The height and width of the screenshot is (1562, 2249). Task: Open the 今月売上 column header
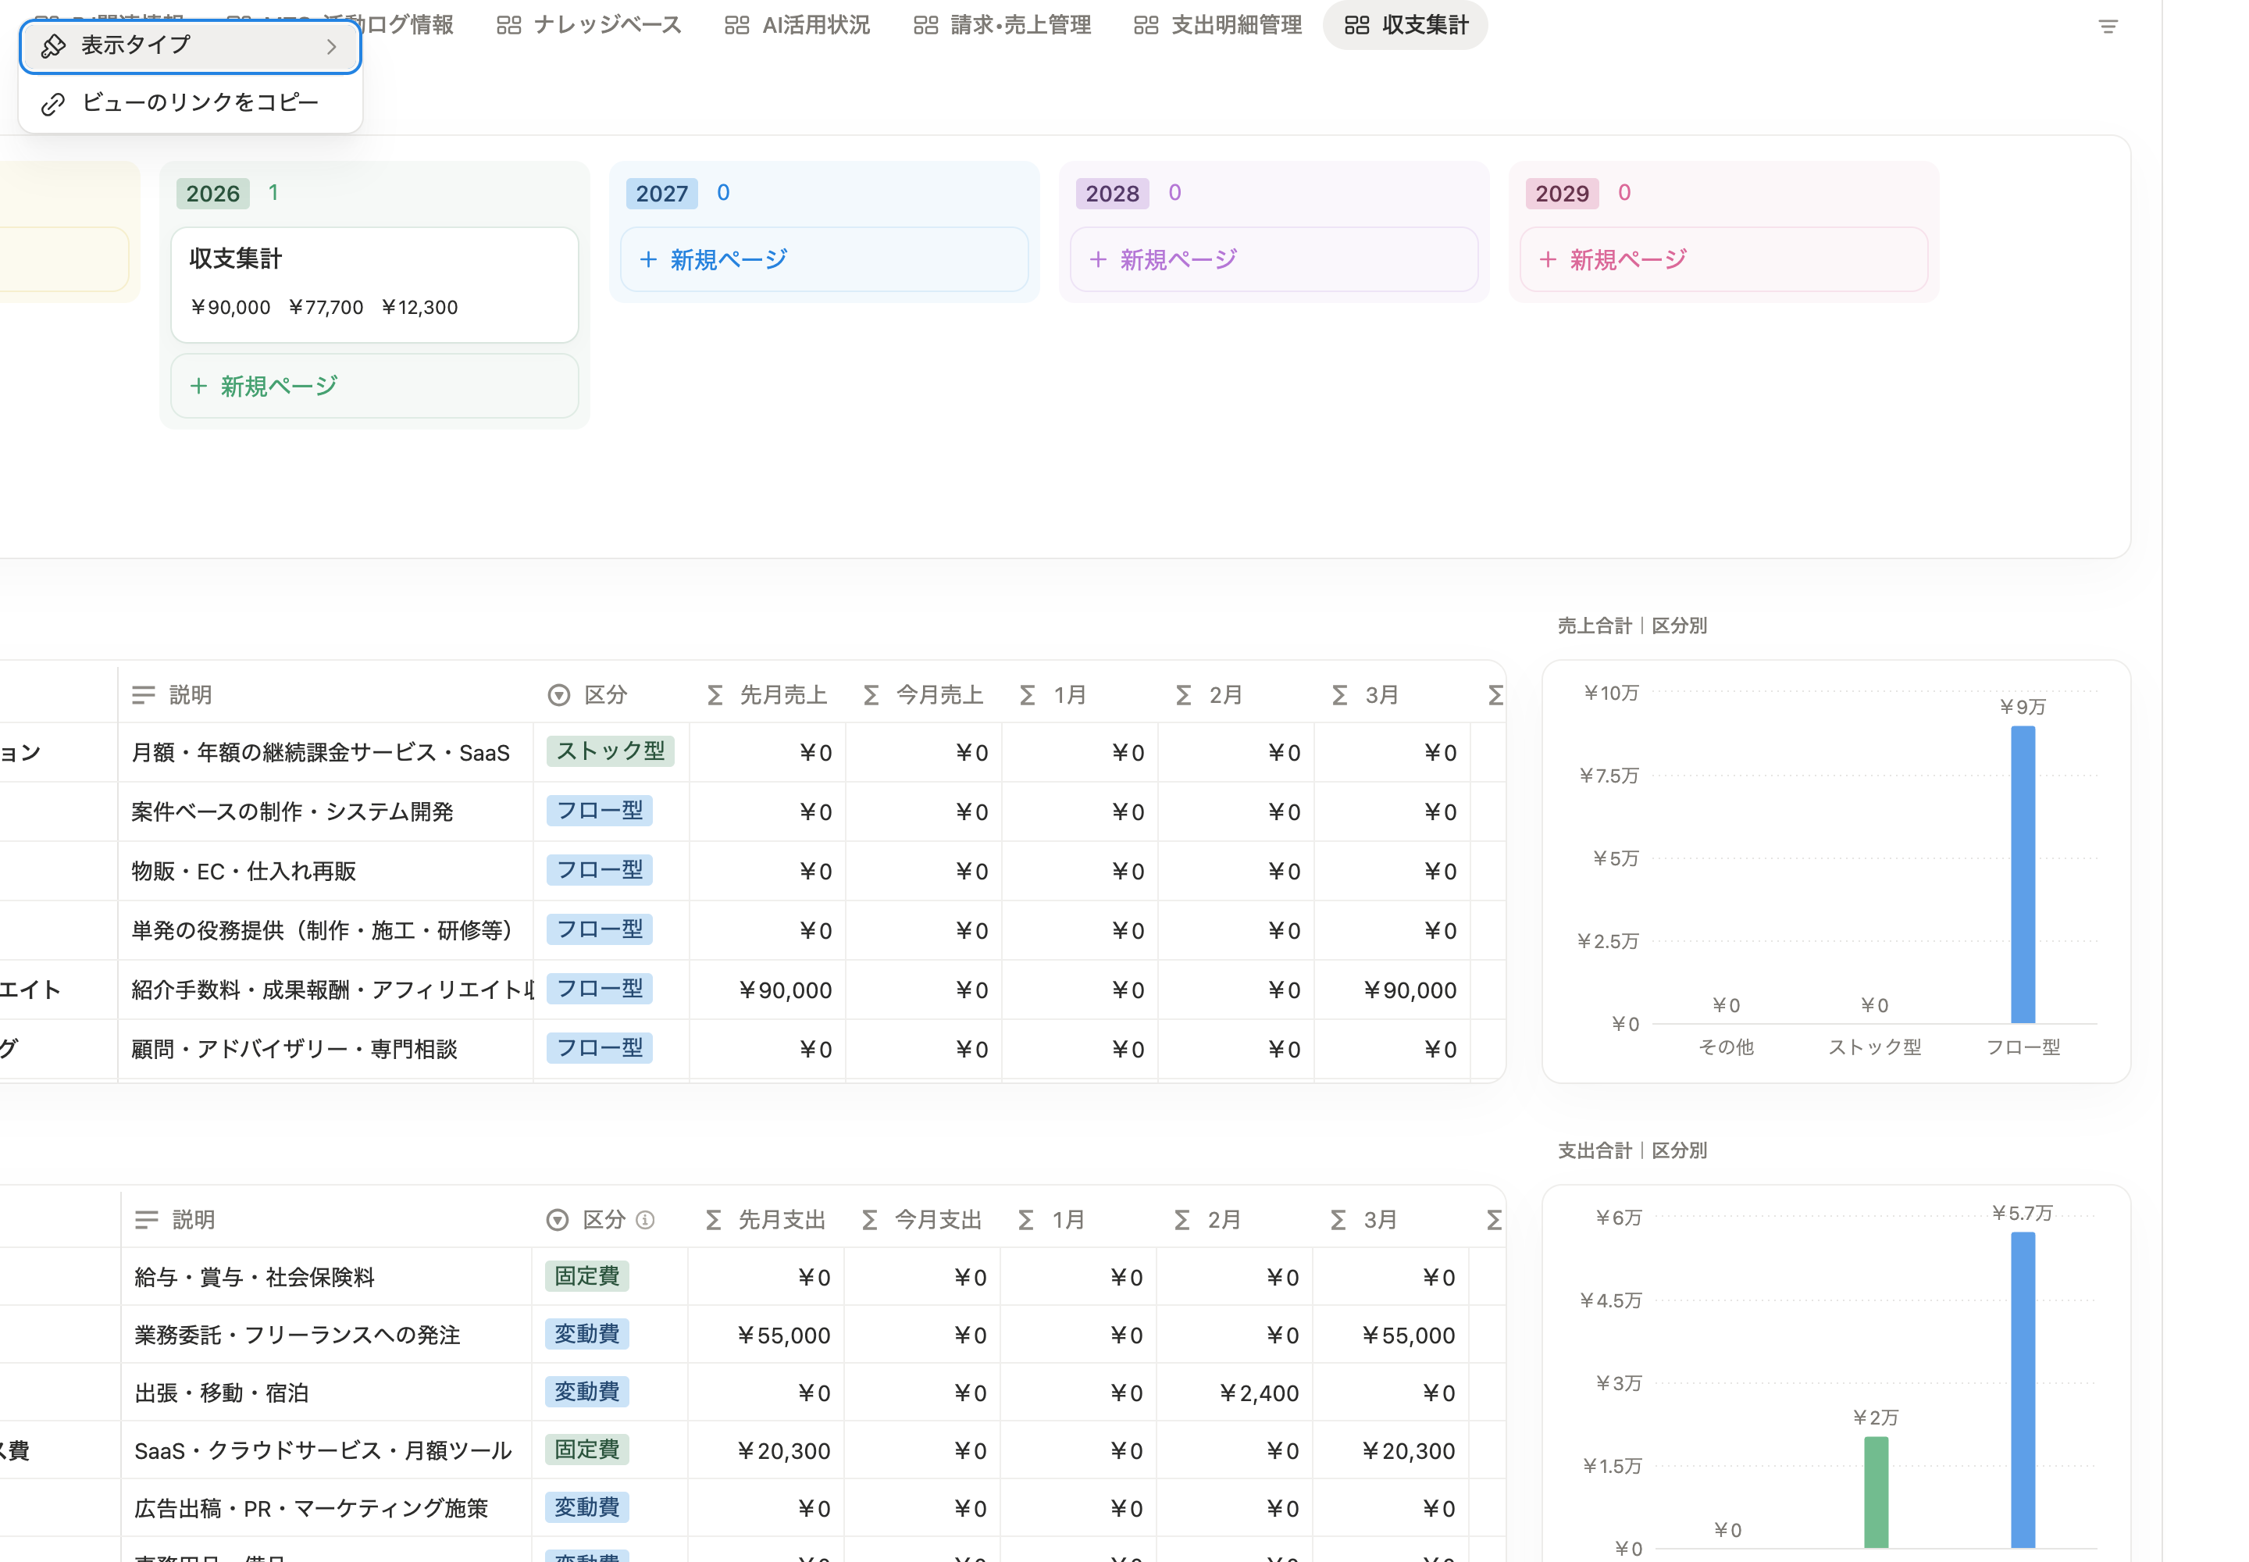(924, 695)
